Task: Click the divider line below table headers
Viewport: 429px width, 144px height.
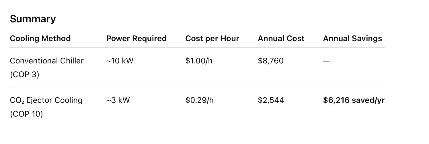Action: pyautogui.click(x=197, y=48)
